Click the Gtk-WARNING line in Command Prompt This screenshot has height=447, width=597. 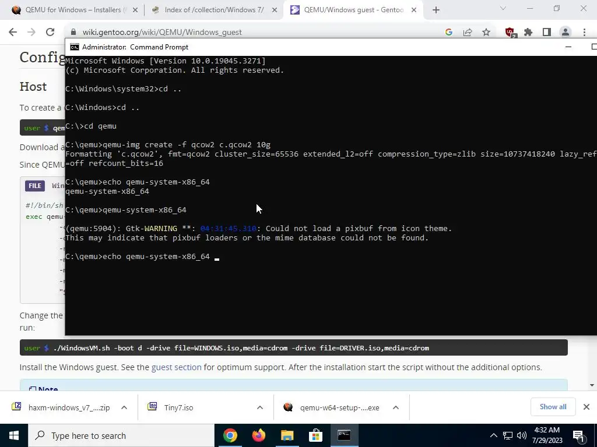coord(258,228)
